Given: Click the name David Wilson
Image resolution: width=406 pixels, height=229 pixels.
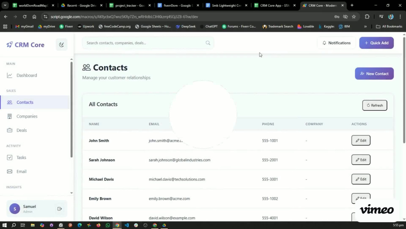Looking at the screenshot, I should click(101, 218).
